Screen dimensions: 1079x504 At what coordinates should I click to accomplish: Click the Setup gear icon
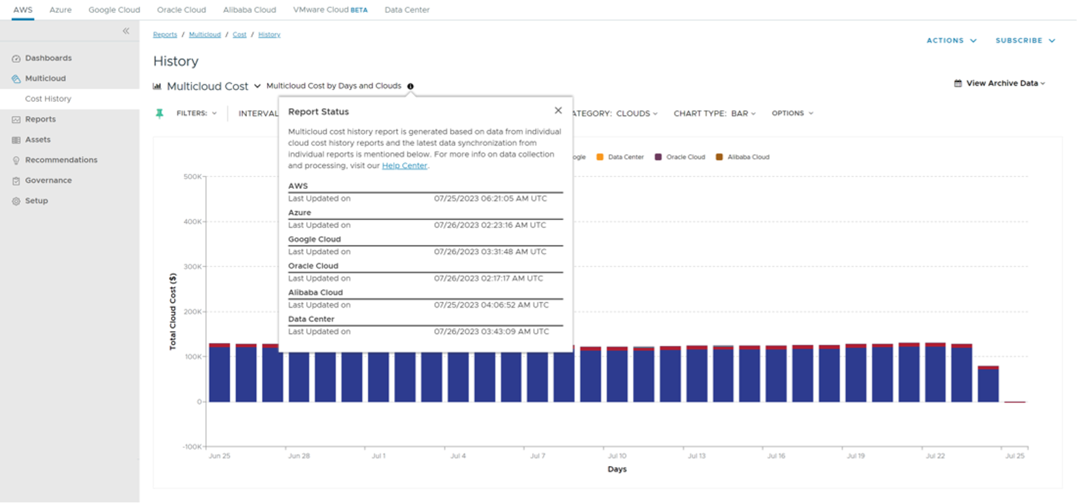point(16,201)
